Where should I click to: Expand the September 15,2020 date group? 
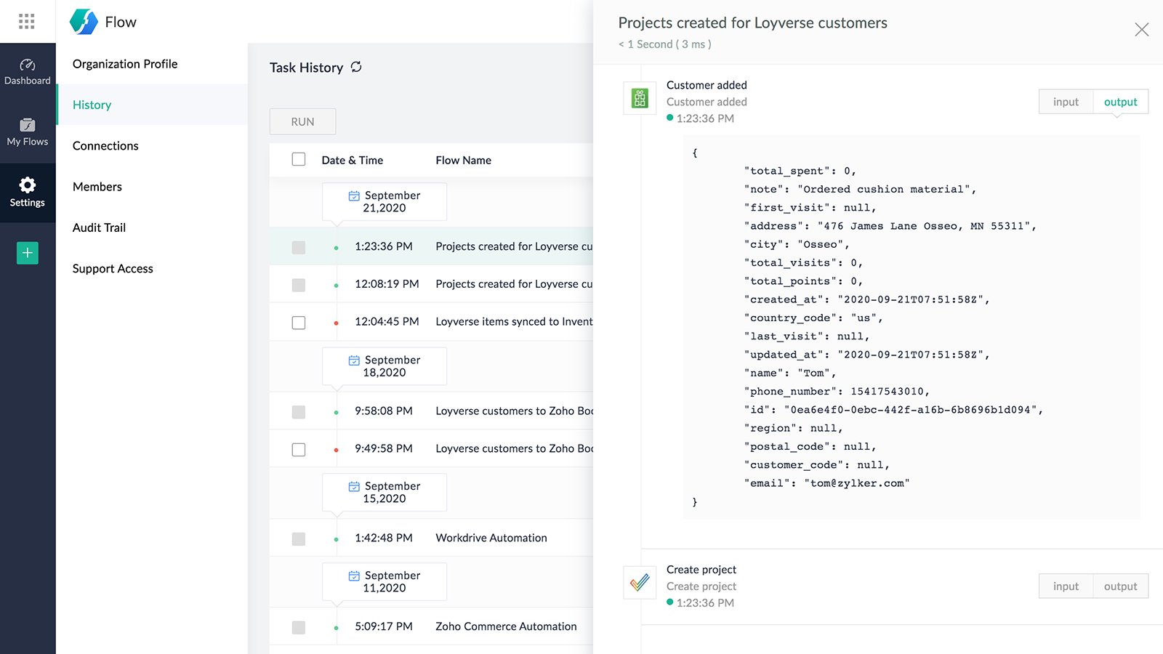coord(385,492)
